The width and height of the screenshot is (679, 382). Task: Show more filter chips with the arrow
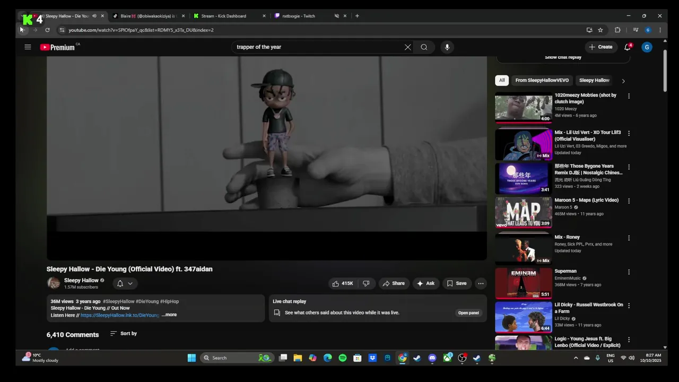623,81
